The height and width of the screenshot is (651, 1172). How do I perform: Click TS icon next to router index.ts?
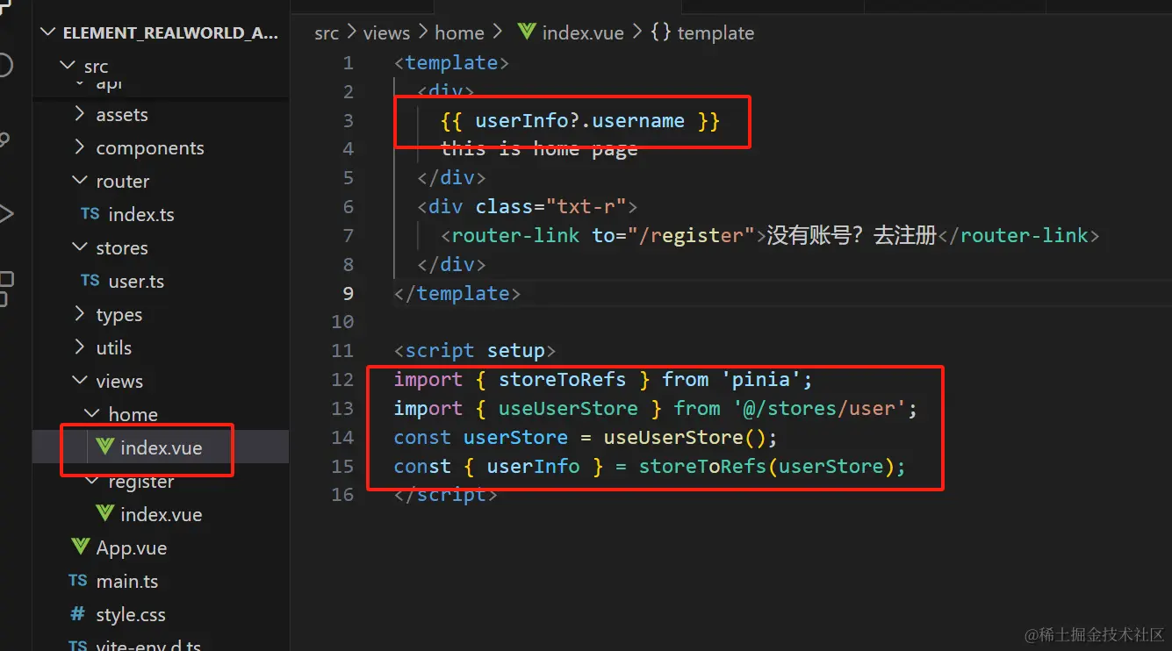click(90, 214)
